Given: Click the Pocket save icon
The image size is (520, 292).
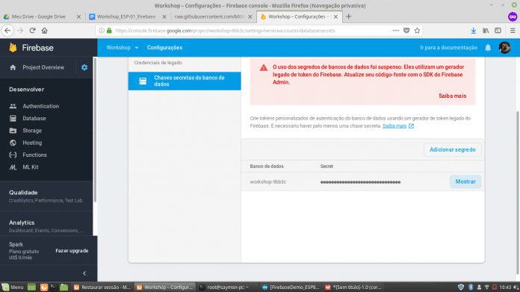Looking at the screenshot, I should (406, 31).
